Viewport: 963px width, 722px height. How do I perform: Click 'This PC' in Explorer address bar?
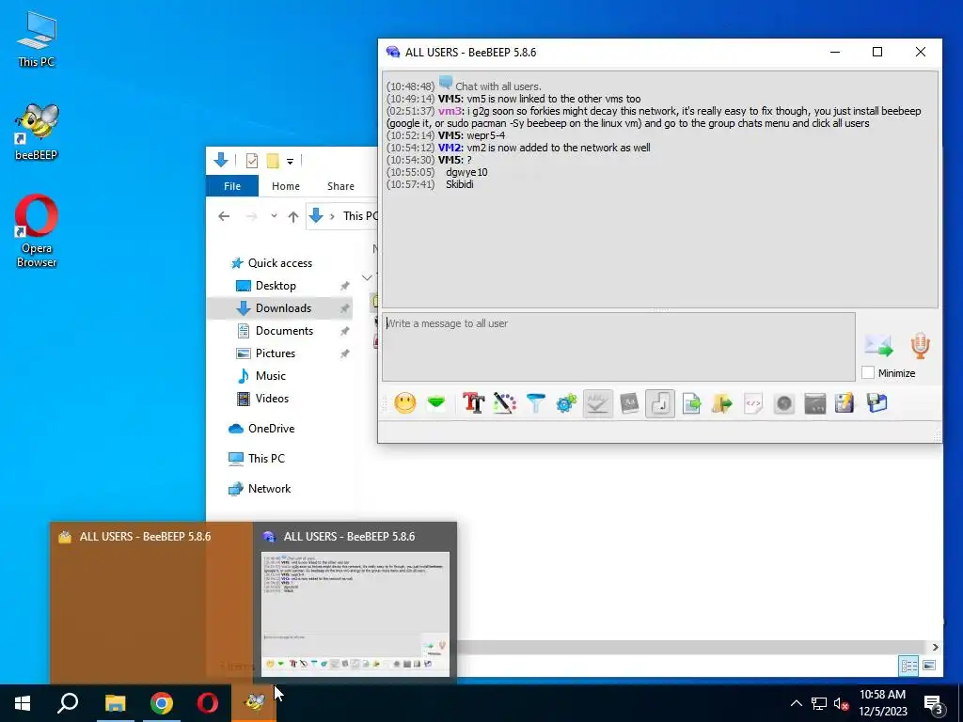coord(360,216)
